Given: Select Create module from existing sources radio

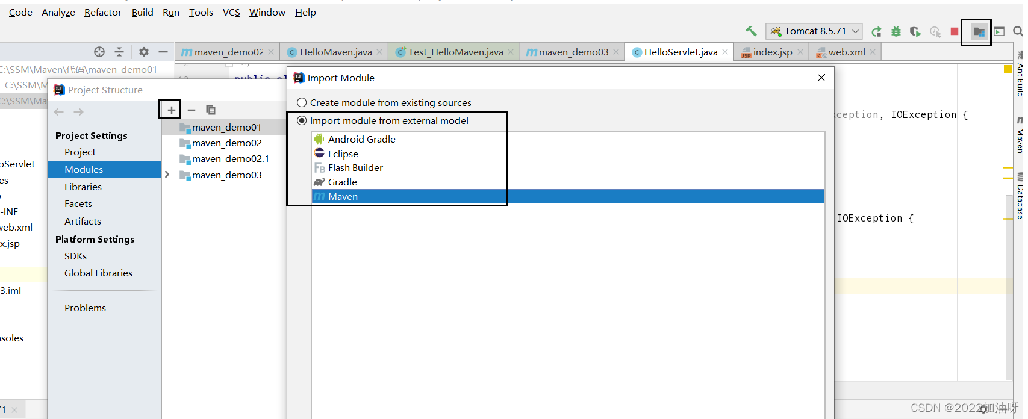Looking at the screenshot, I should tap(302, 102).
